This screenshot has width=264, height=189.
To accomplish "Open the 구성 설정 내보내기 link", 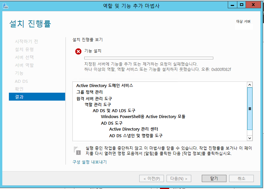I will coord(90,162).
